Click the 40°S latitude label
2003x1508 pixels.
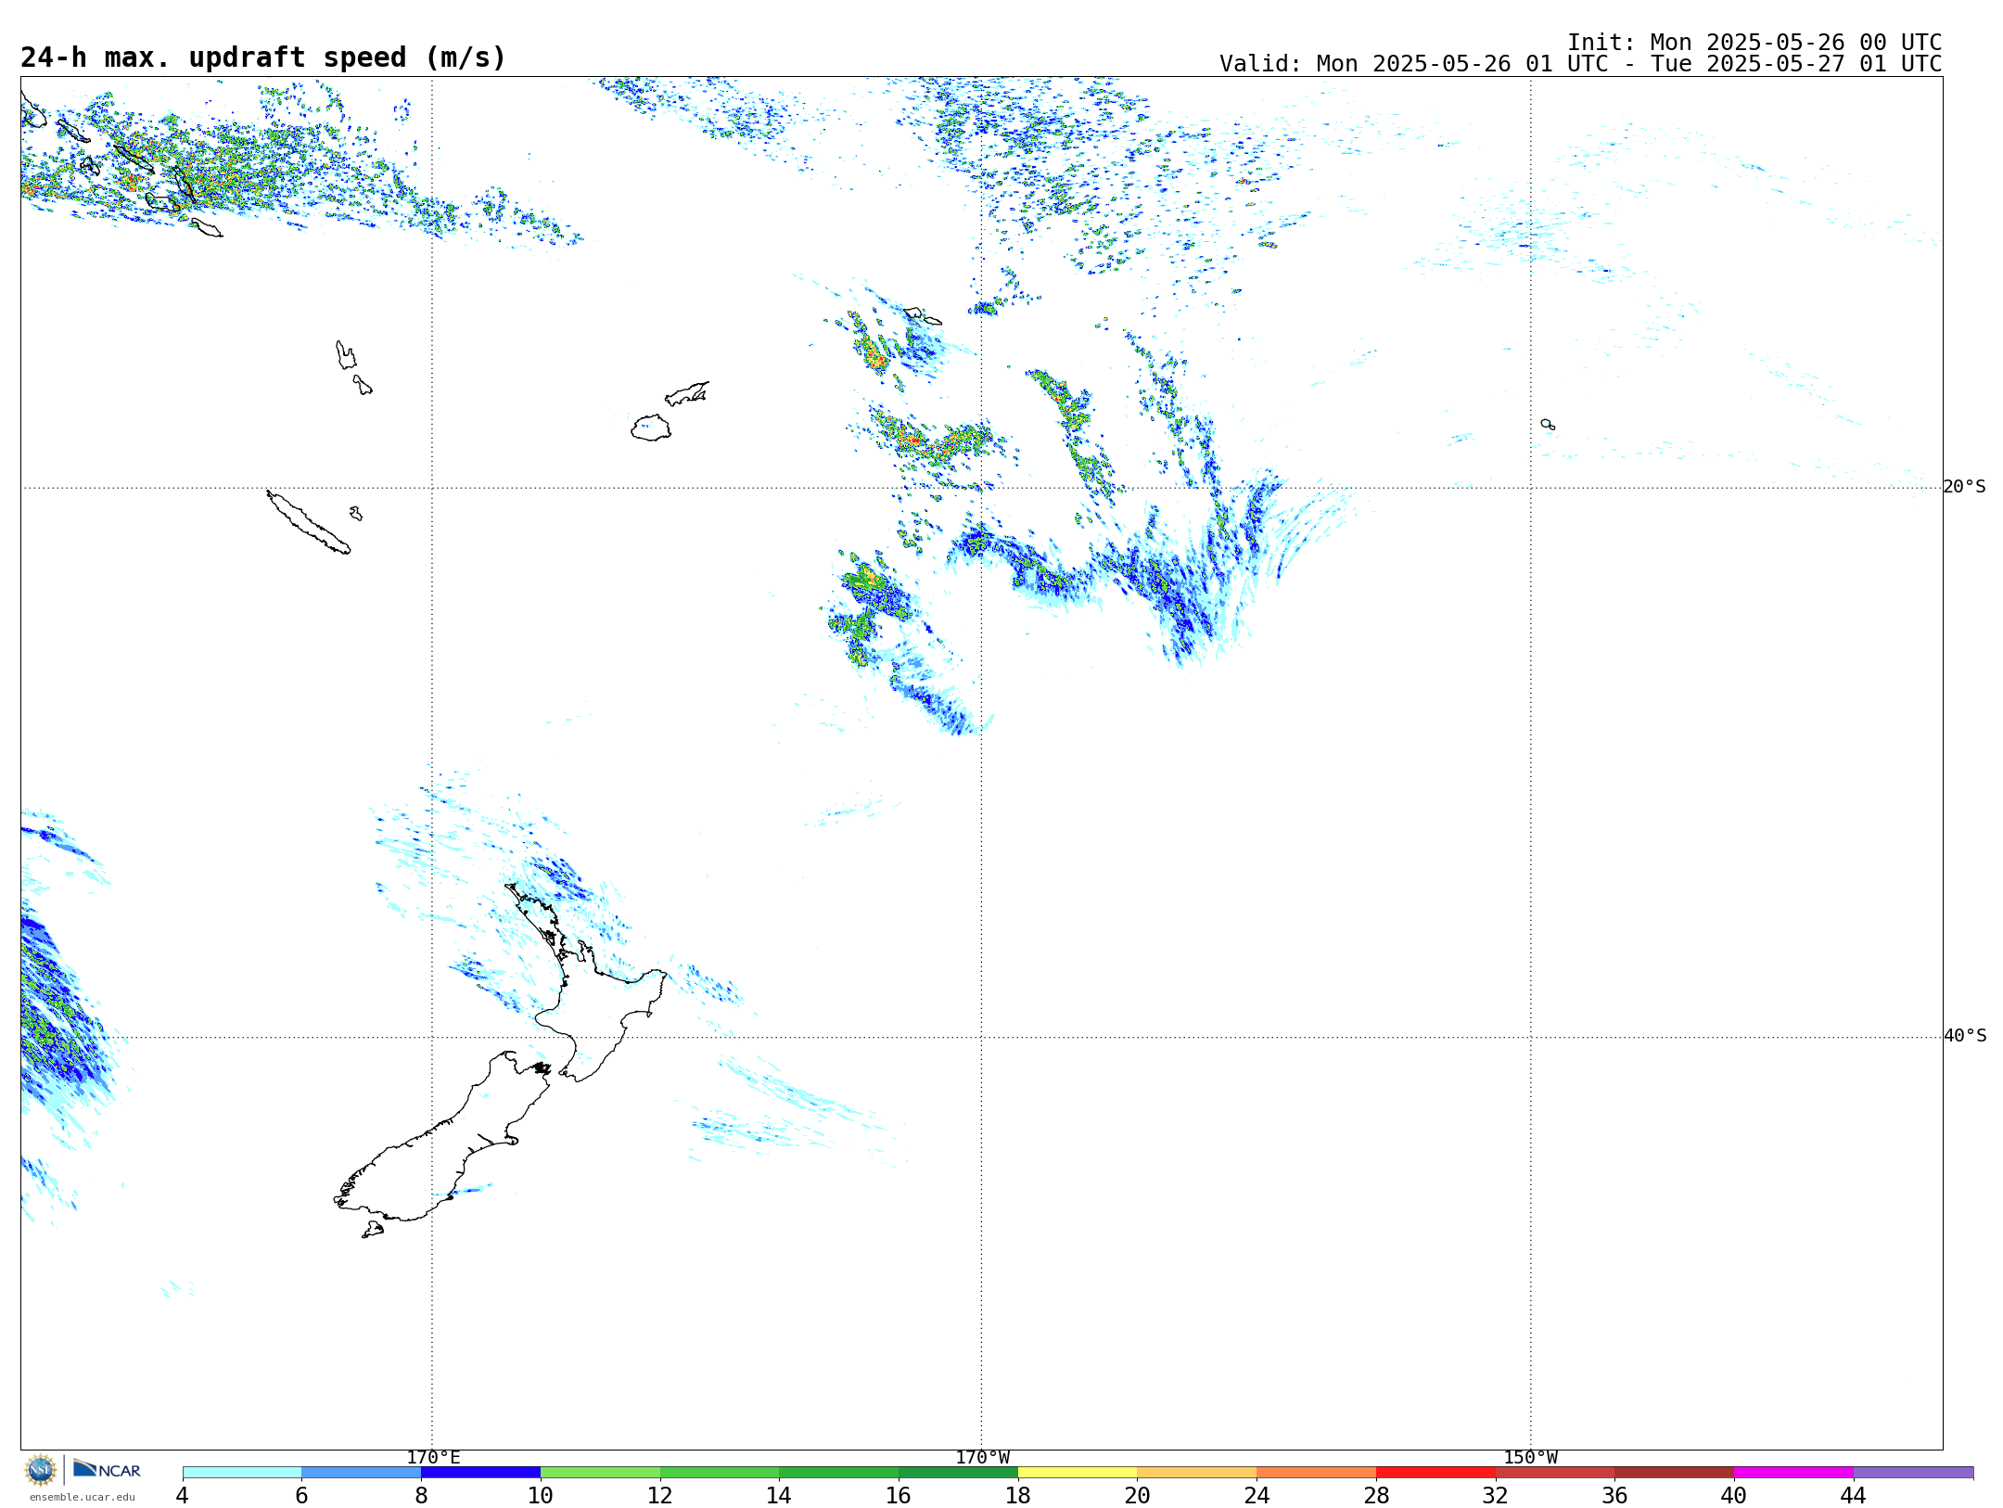(x=1965, y=1036)
